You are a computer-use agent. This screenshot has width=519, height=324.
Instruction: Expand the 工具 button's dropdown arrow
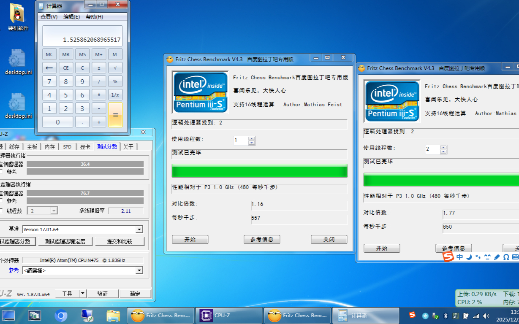tap(83, 294)
